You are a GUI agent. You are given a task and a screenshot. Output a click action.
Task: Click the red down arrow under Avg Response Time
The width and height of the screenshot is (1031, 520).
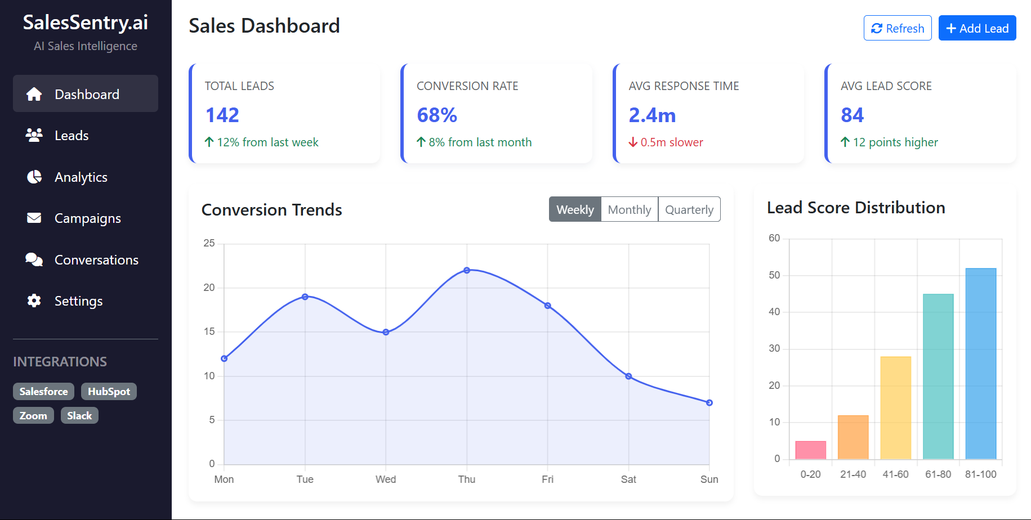[633, 142]
